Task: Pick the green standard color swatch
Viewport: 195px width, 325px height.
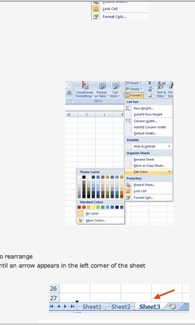Action: pos(103,207)
